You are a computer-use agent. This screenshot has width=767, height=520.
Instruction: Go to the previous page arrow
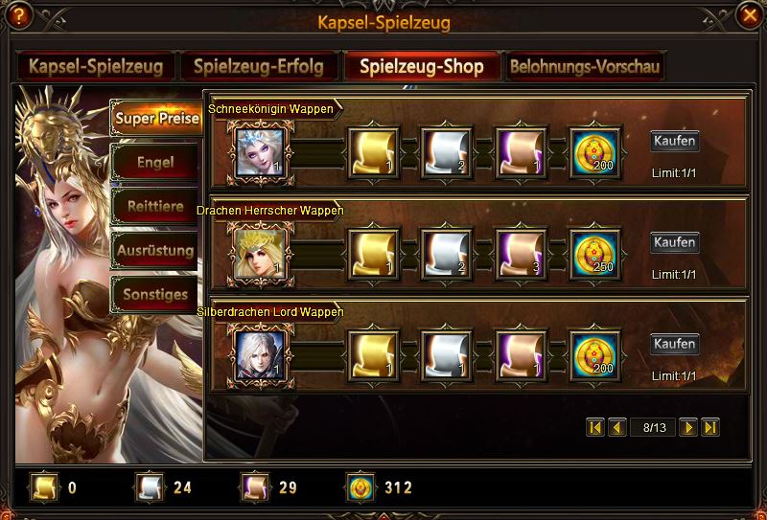pos(617,428)
